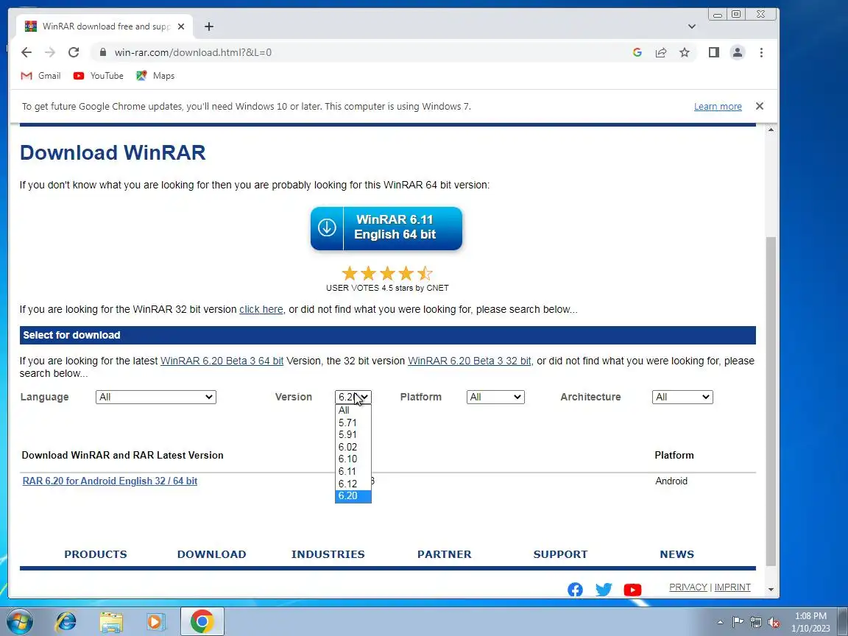
Task: Select version 6.12
Action: point(353,484)
